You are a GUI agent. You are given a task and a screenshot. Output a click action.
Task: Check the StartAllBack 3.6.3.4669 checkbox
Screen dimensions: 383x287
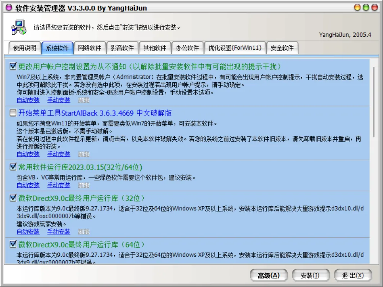(x=13, y=113)
